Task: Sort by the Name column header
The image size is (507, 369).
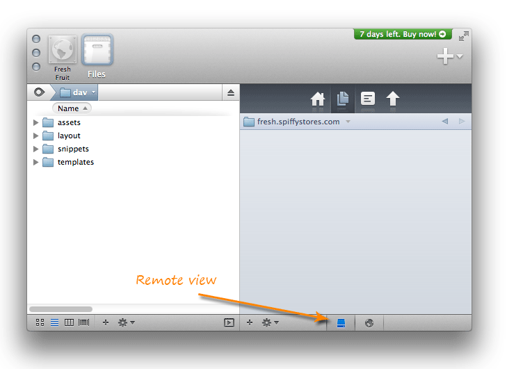Action: (x=72, y=108)
